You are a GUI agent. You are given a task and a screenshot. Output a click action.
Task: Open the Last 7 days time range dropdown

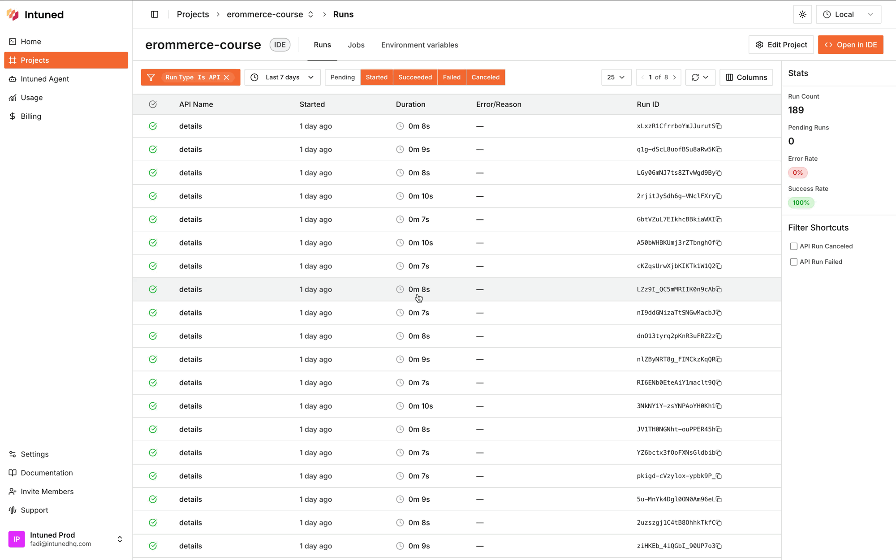tap(282, 77)
